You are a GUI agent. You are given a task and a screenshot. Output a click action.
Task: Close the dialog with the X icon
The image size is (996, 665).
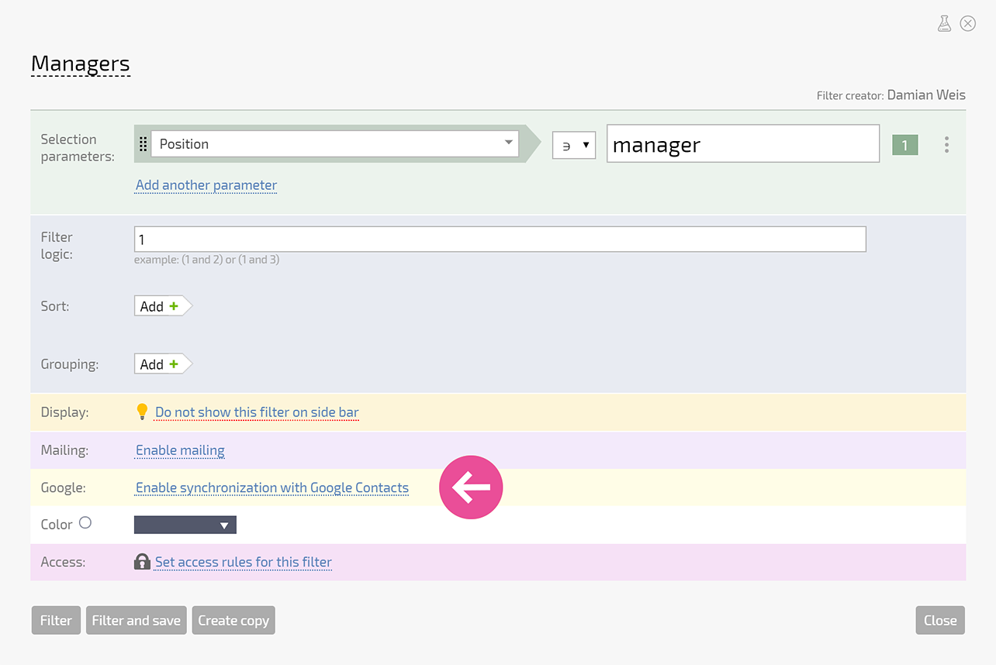968,23
